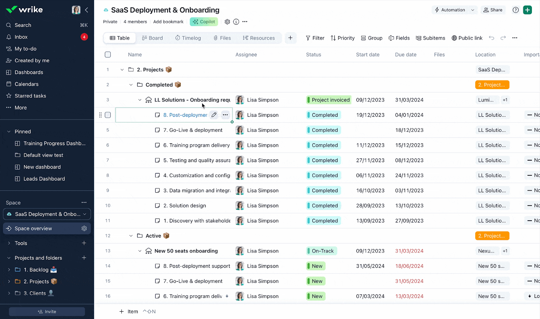The width and height of the screenshot is (540, 319).
Task: Open the Files view tab
Action: pyautogui.click(x=222, y=38)
